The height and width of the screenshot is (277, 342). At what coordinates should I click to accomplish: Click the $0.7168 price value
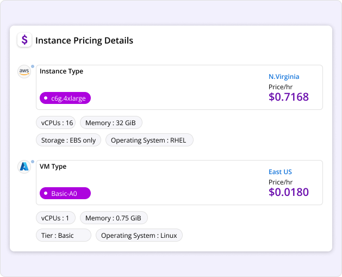[x=289, y=97]
